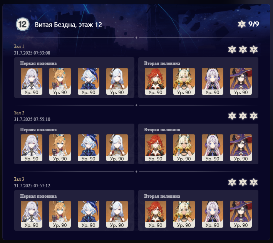Screen dimensions: 273x243
Task: Select first white-haired character in Зал 1
Action: point(32,81)
